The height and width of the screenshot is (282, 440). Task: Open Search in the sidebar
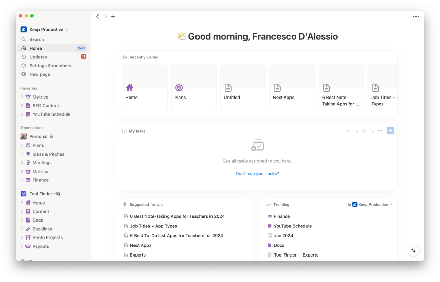[53, 39]
